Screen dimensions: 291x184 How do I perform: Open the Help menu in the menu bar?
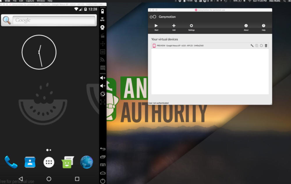pyautogui.click(x=50, y=1)
